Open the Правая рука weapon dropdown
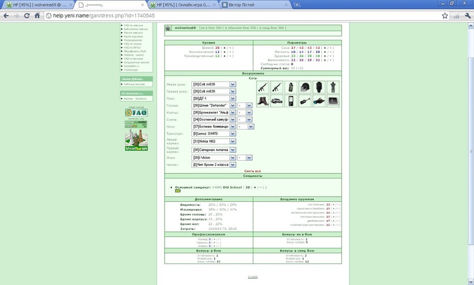 click(x=214, y=91)
